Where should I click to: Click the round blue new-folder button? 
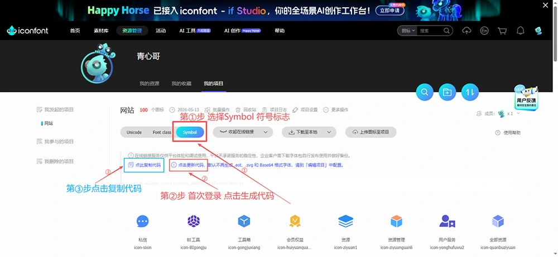tap(448, 92)
